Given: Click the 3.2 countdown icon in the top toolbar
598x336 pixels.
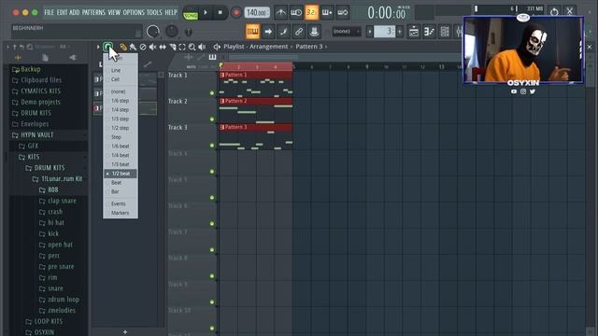Looking at the screenshot, I should [x=311, y=12].
